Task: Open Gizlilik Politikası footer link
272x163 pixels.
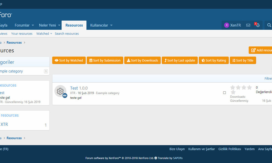Action: [230, 149]
